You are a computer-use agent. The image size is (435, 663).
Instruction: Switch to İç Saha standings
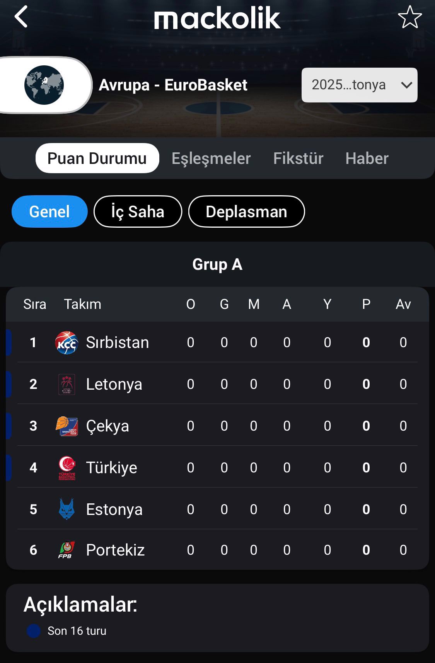[x=138, y=211]
